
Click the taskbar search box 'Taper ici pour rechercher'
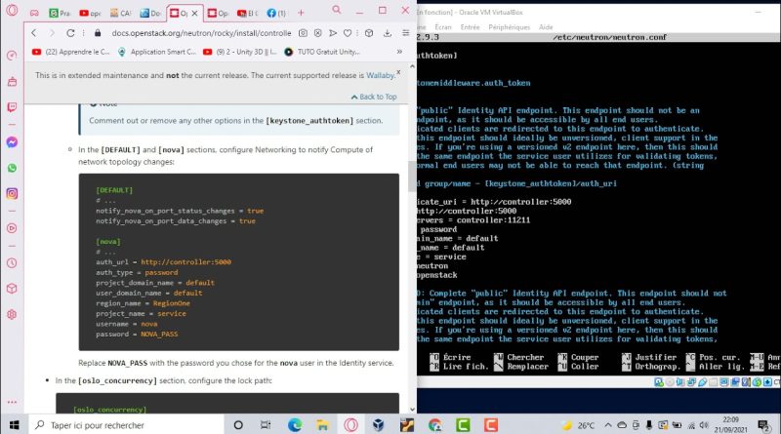pyautogui.click(x=127, y=425)
